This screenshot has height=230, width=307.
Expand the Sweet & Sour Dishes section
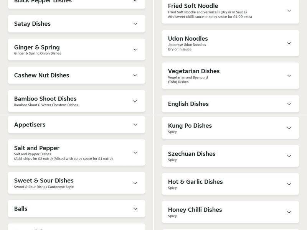pyautogui.click(x=135, y=183)
